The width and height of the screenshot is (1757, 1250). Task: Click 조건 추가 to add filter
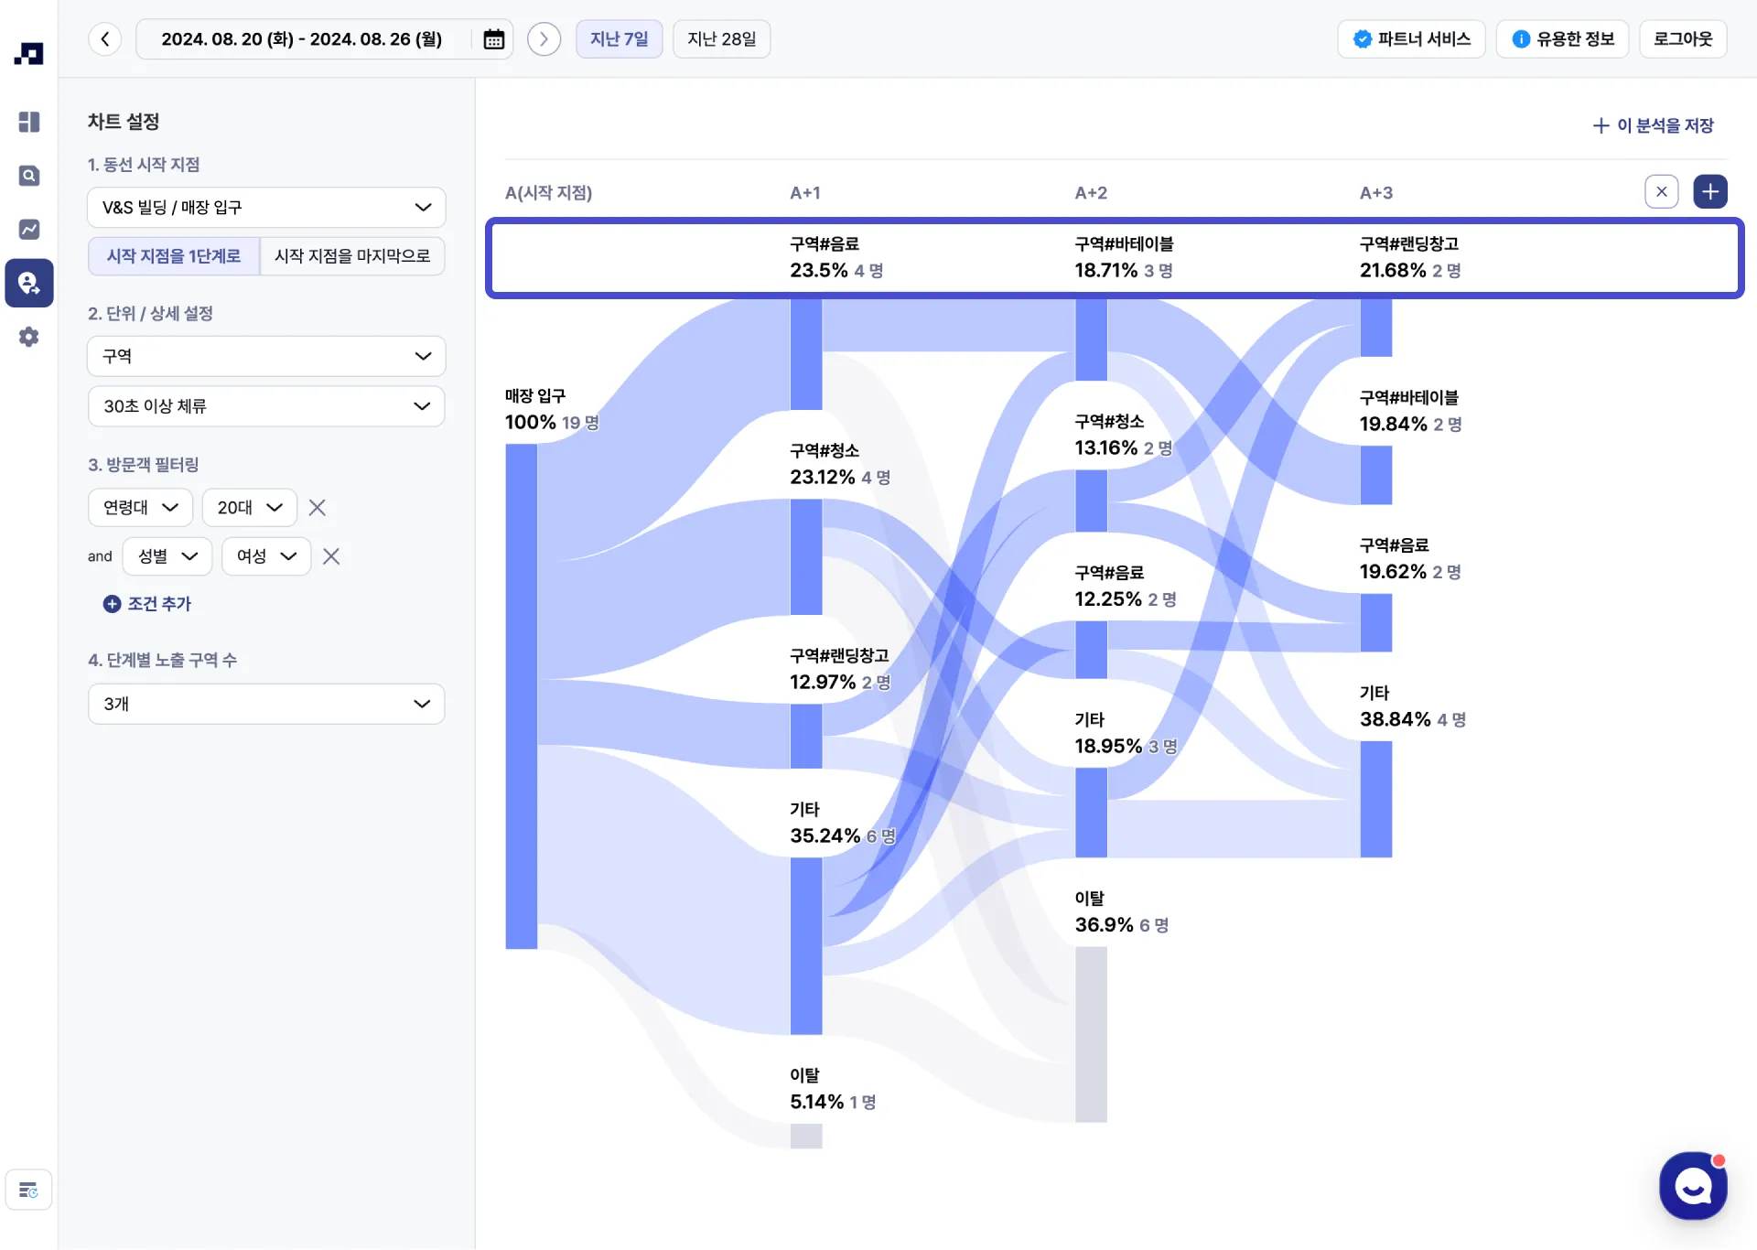pos(147,604)
